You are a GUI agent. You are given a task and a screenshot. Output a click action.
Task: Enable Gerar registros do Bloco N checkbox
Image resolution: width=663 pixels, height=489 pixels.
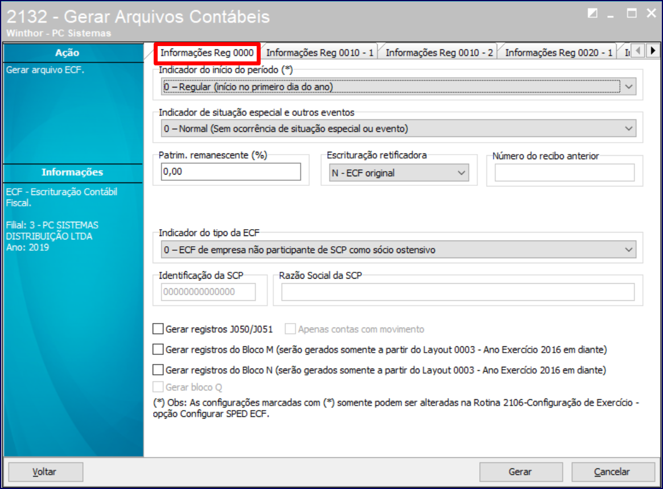pyautogui.click(x=158, y=370)
